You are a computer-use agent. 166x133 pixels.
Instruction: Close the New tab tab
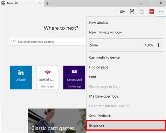40,3
